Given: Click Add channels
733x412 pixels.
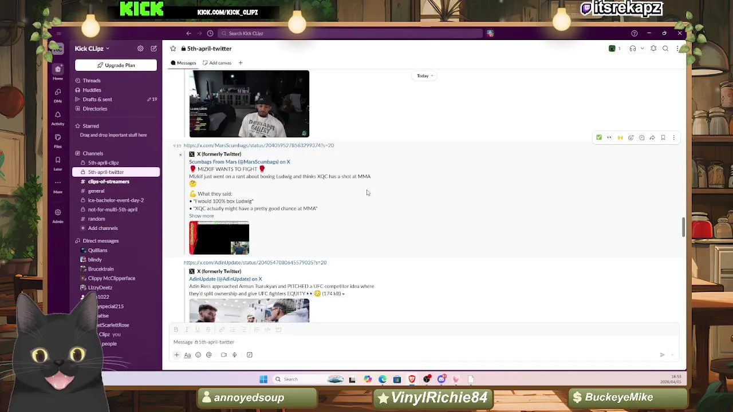Looking at the screenshot, I should coord(103,228).
